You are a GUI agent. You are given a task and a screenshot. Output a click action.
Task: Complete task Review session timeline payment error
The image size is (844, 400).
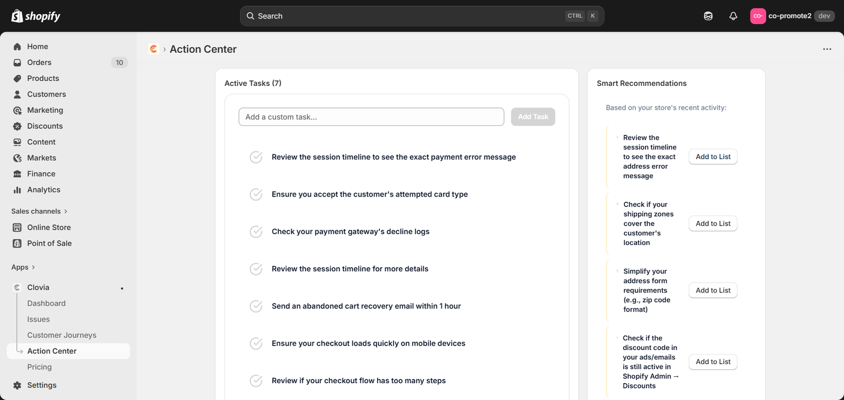(256, 157)
